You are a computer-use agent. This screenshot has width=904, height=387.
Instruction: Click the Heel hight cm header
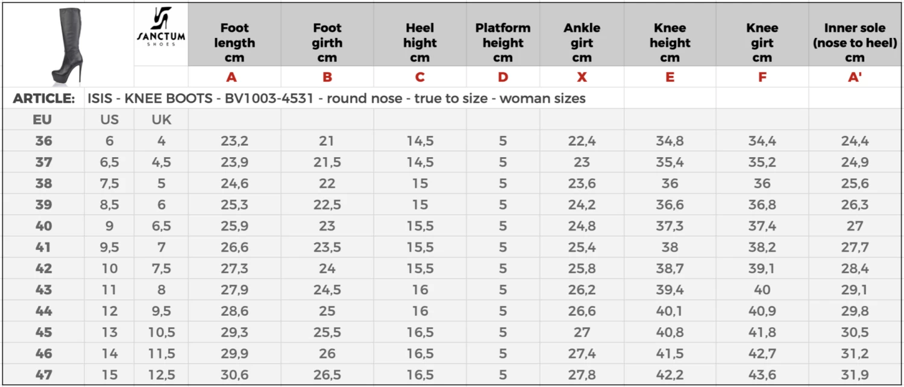point(420,43)
